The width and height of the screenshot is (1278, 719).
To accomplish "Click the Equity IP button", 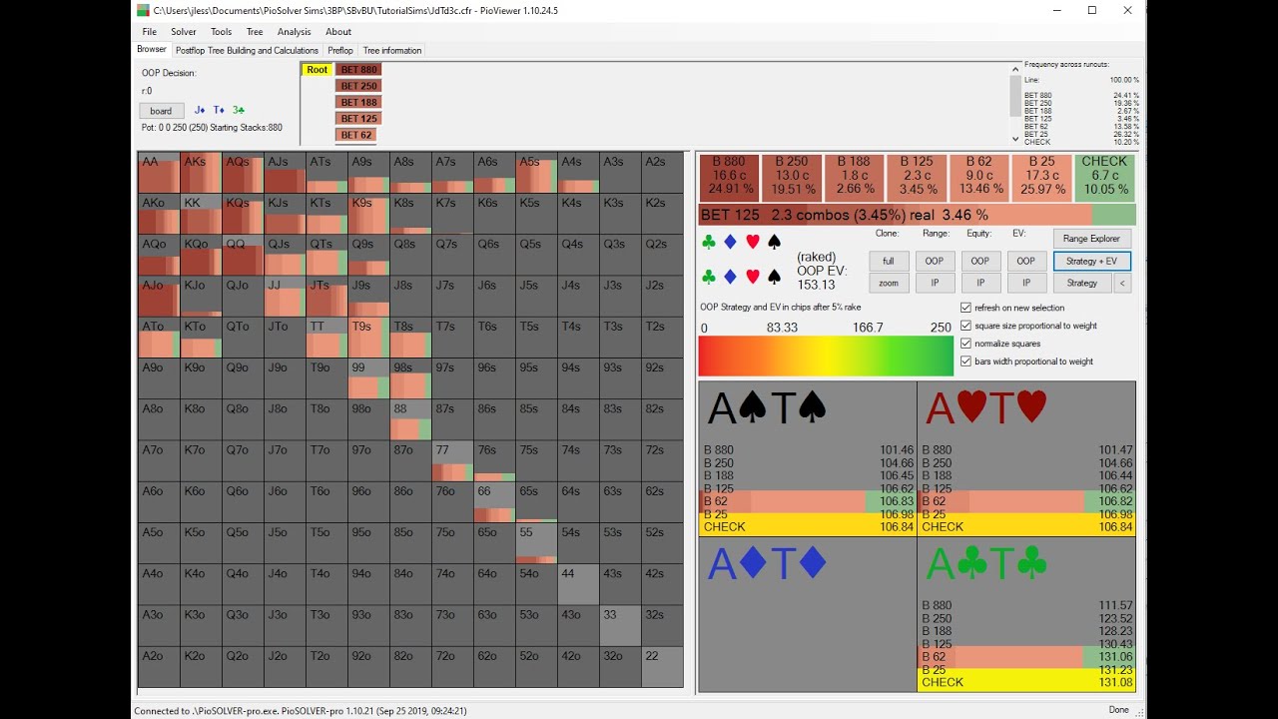I will coord(980,284).
